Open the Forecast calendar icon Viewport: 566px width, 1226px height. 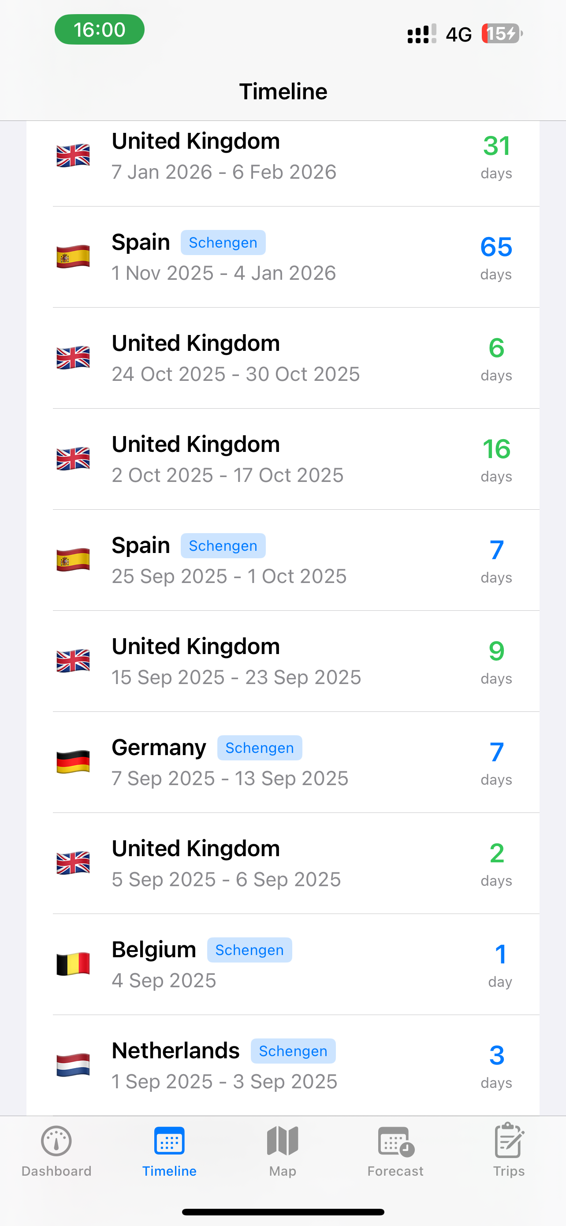396,1141
